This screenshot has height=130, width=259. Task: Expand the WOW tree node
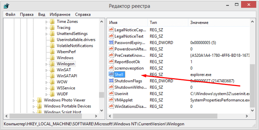coord(47,82)
